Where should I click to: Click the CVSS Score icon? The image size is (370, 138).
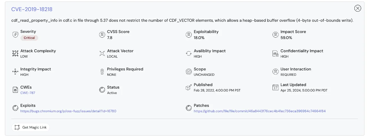pyautogui.click(x=102, y=34)
